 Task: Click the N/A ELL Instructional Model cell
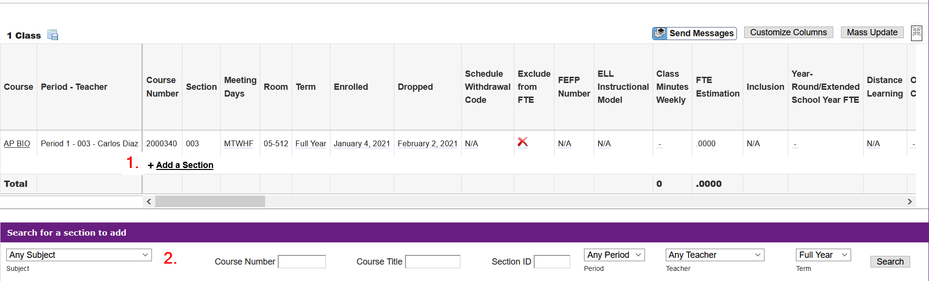click(x=604, y=143)
